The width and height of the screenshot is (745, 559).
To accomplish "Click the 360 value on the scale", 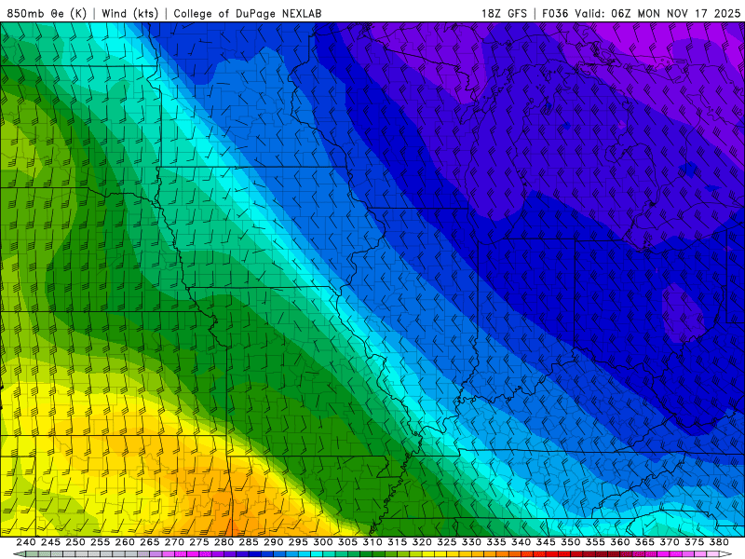I will (x=619, y=542).
